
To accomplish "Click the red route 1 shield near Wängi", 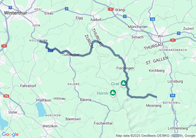I will 111,9.
